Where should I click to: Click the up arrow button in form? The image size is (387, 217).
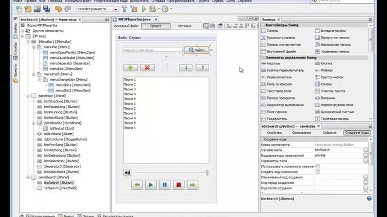(203, 68)
